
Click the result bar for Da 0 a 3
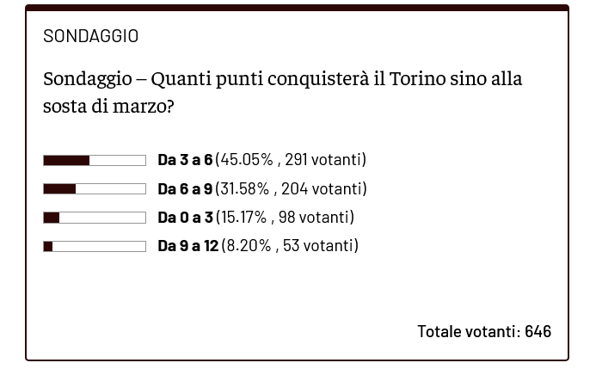point(95,218)
